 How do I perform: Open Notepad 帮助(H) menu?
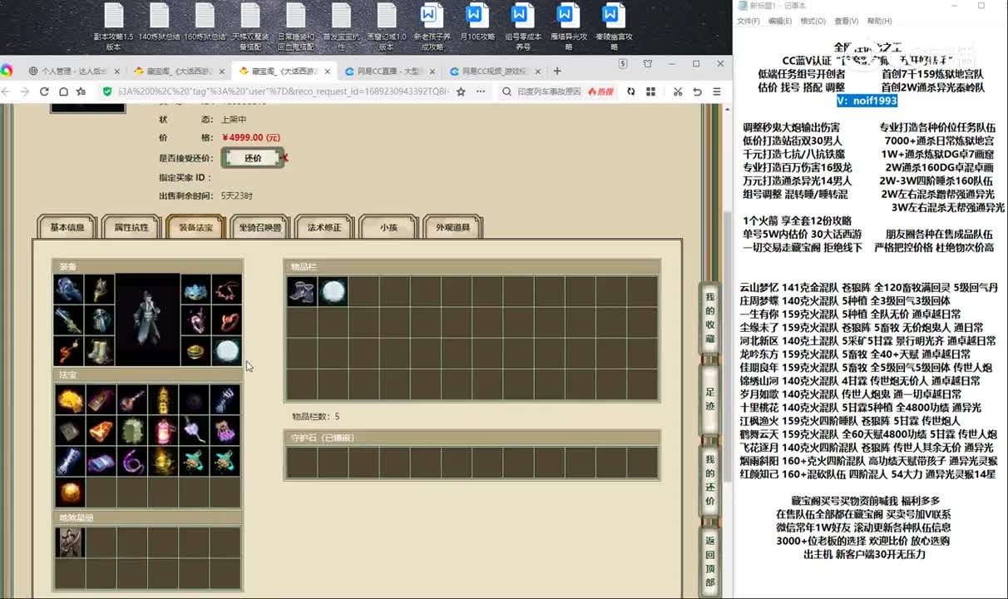[x=879, y=21]
